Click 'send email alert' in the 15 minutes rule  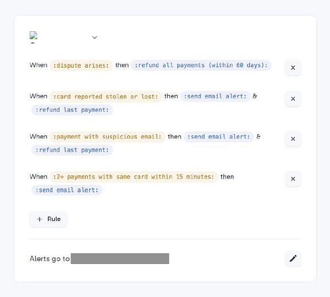point(67,190)
